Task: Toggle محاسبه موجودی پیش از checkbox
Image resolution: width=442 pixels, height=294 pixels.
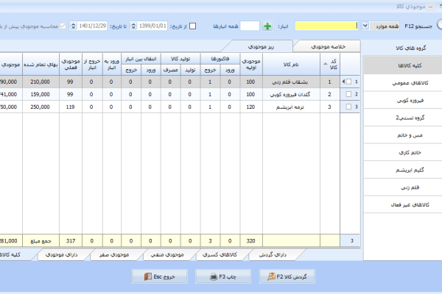Action: click(63, 26)
